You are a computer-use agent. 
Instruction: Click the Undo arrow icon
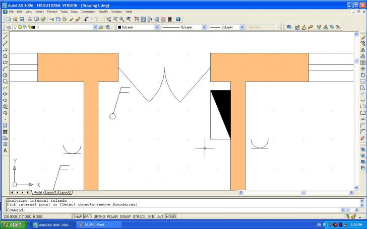[x=86, y=19]
